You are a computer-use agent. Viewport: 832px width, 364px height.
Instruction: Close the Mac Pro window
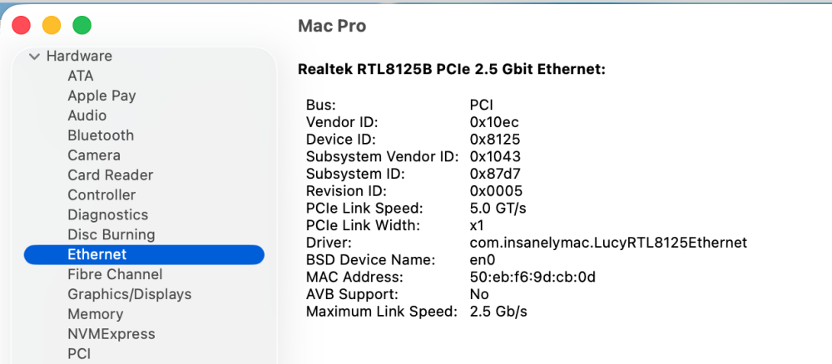coord(22,26)
